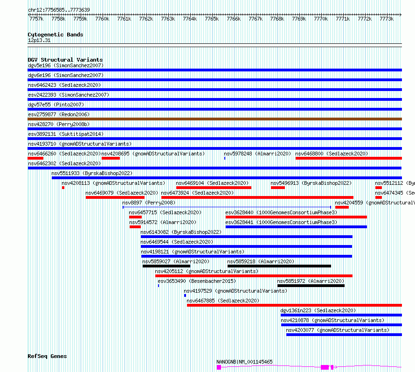The height and width of the screenshot is (372, 415).
Task: Click the thin nsv8897 (Perry2008) line
Action: pos(227,207)
